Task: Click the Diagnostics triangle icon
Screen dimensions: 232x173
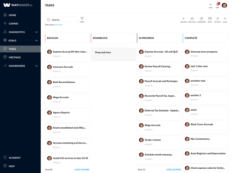Action: coord(5,32)
